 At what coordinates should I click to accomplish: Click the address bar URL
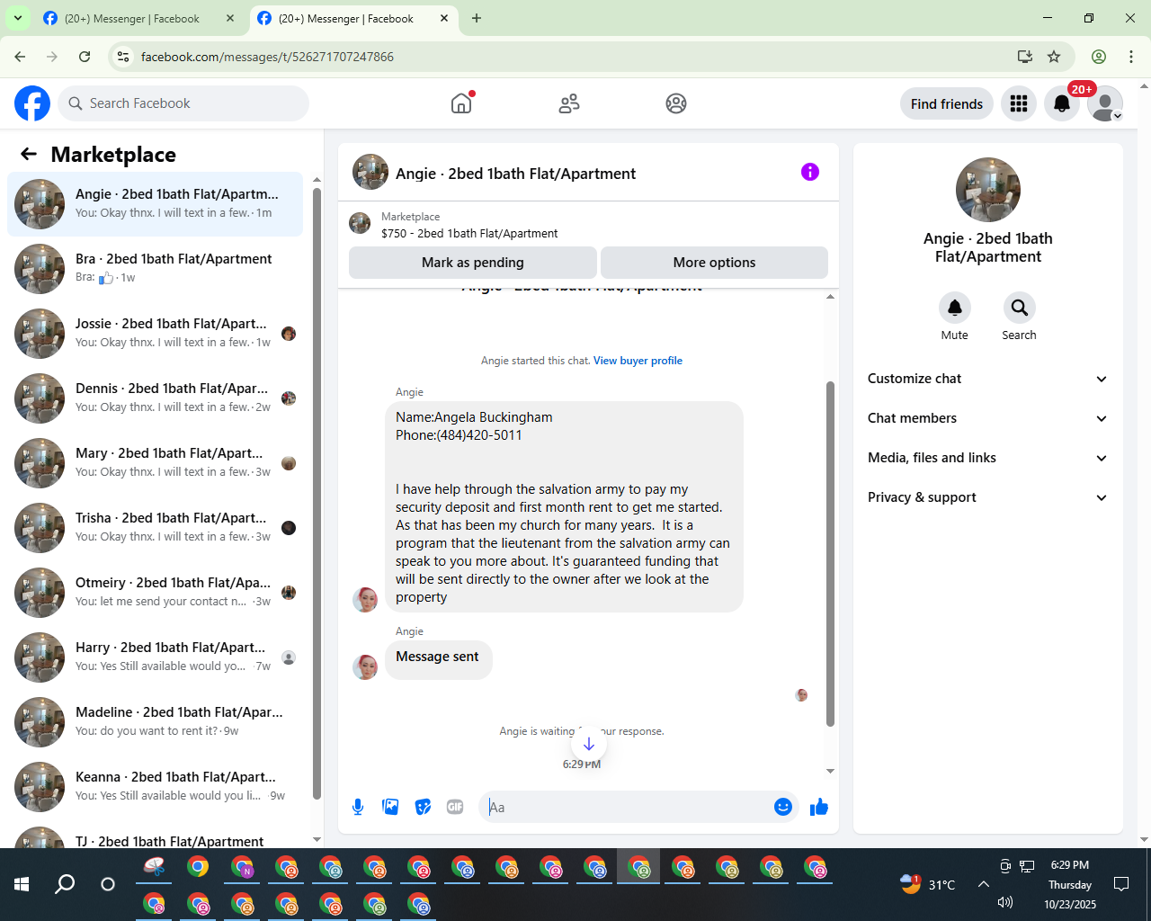pyautogui.click(x=267, y=57)
